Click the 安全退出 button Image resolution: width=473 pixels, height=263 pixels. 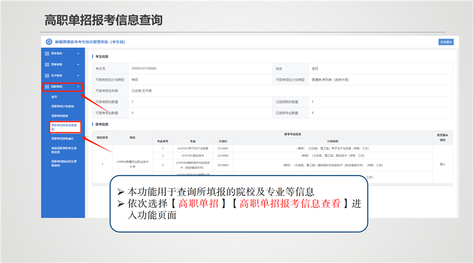pos(446,42)
